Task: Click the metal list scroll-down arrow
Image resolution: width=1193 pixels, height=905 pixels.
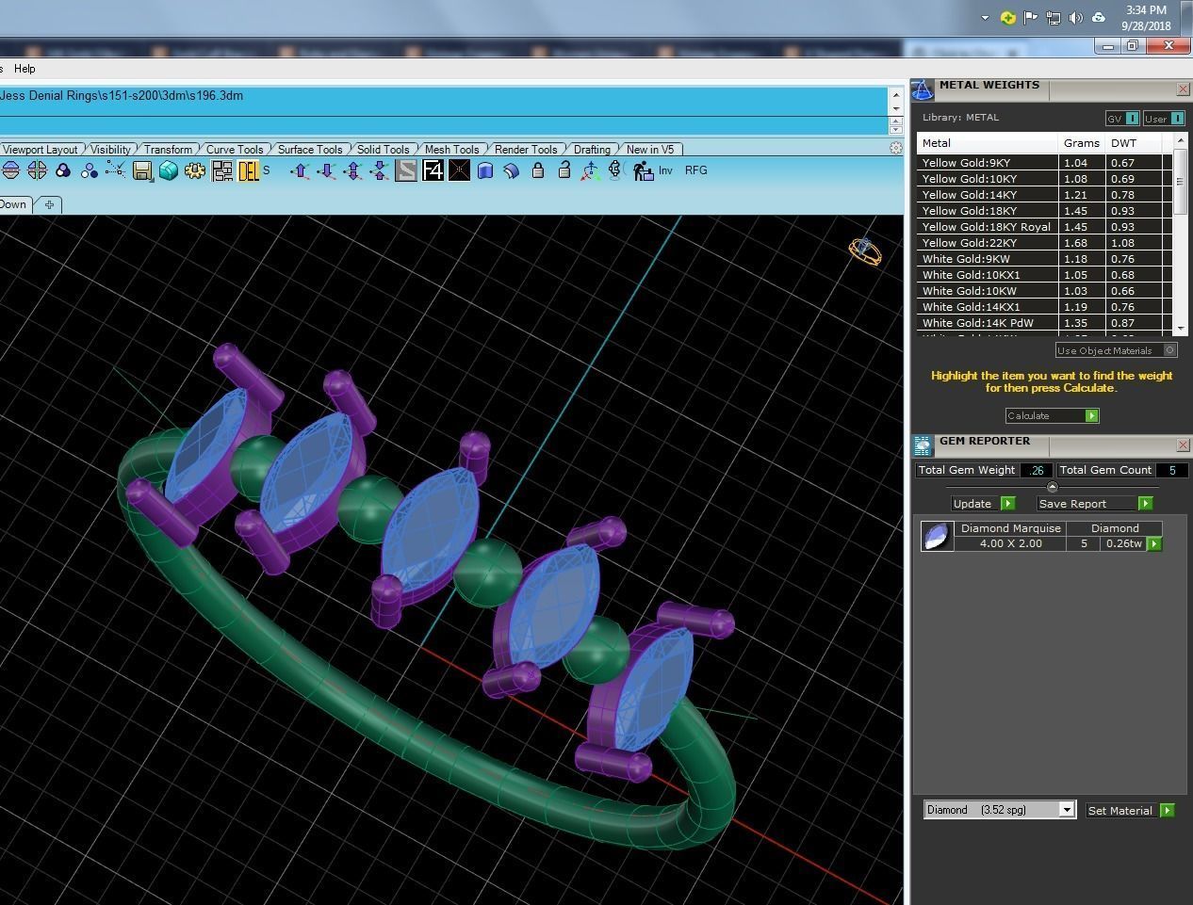Action: [1181, 328]
